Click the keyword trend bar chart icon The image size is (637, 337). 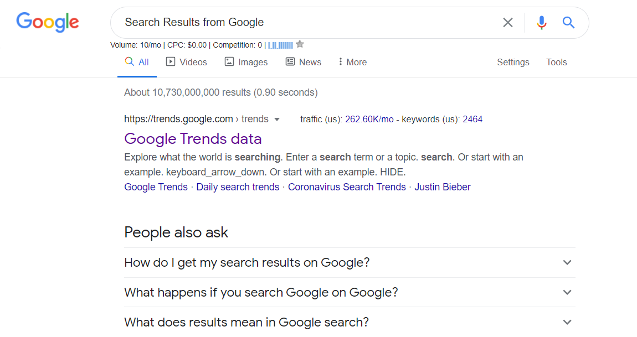click(281, 45)
